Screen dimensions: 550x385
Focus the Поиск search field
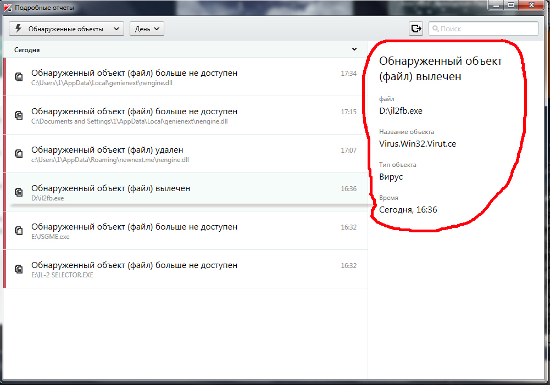point(484,29)
